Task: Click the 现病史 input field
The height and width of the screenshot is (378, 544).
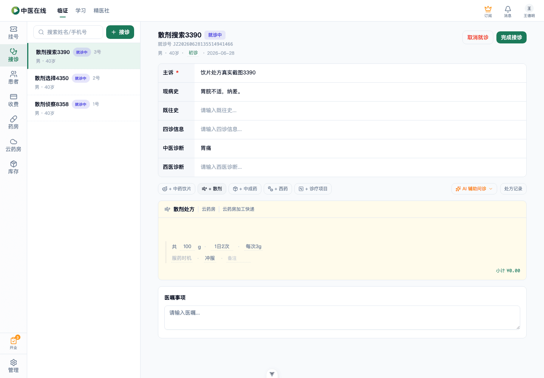Action: [360, 91]
